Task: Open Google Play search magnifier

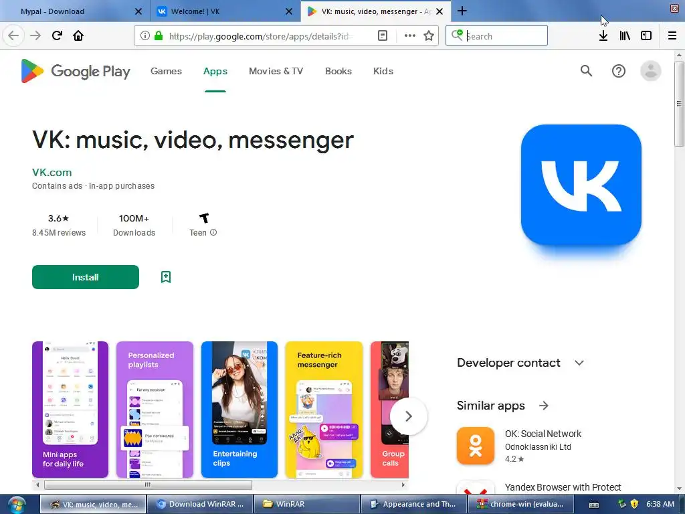Action: pyautogui.click(x=586, y=71)
